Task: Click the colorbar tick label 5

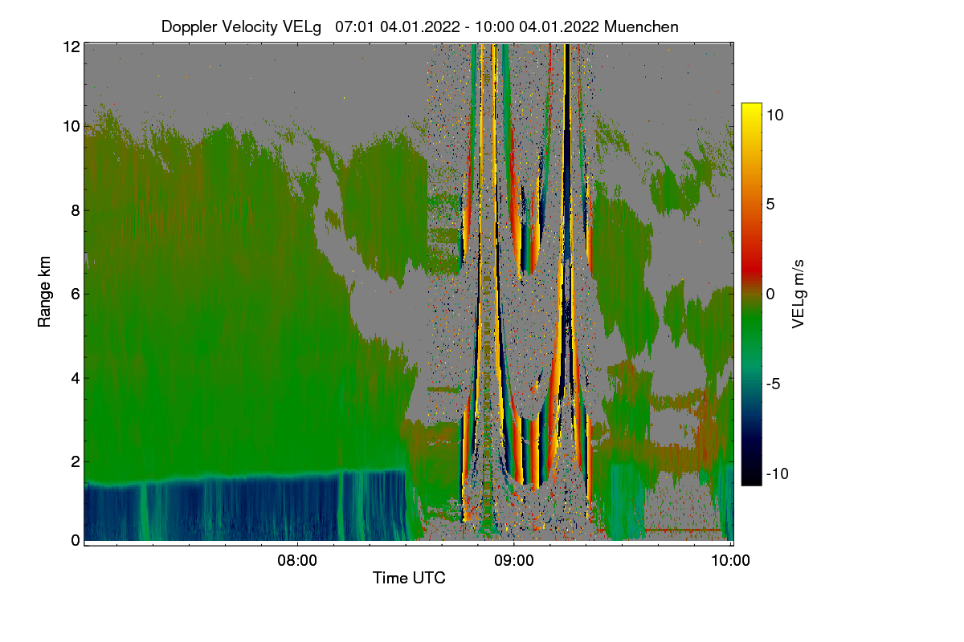Action: (x=770, y=204)
